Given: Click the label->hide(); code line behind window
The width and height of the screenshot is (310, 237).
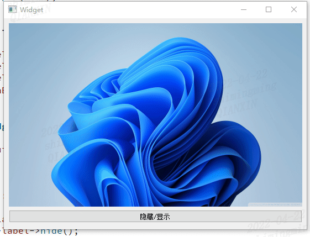Looking at the screenshot, I should pos(40,231).
